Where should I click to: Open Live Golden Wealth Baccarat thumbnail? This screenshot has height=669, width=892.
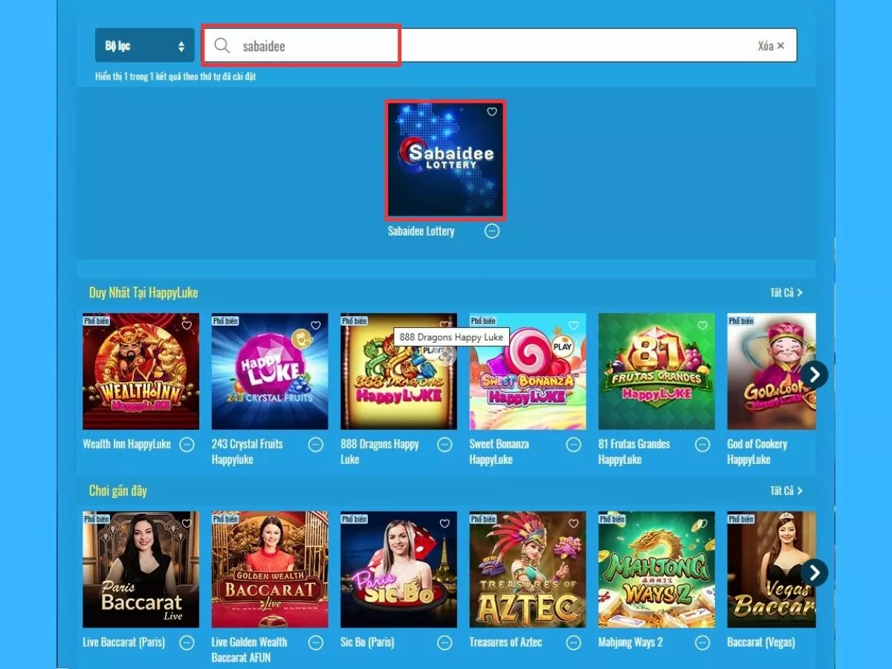270,569
